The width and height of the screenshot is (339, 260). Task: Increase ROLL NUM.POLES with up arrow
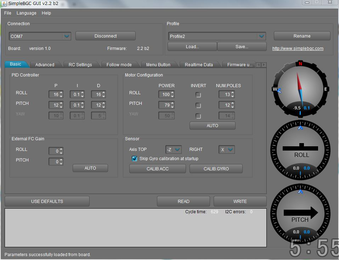tap(232, 93)
